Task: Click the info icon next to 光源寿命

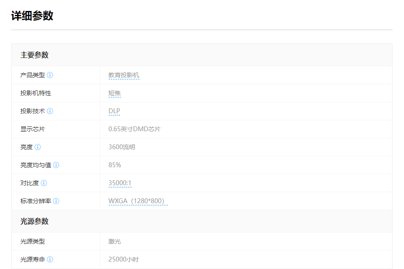Action: coord(50,259)
